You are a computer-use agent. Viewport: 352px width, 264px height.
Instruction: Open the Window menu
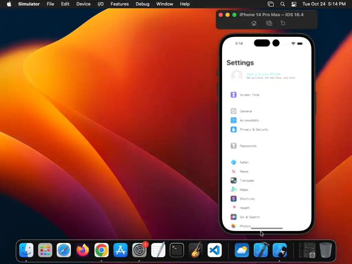[165, 4]
